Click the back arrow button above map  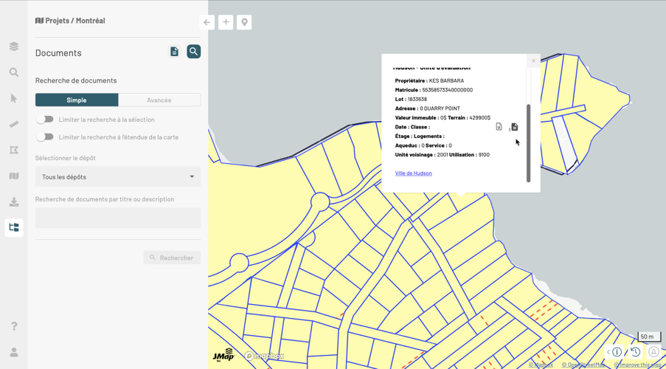207,22
